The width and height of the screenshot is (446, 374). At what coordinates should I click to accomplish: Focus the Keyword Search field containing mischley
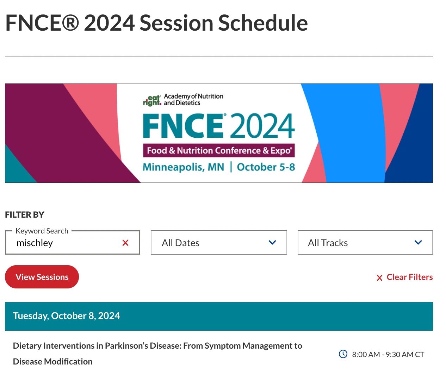pyautogui.click(x=67, y=243)
